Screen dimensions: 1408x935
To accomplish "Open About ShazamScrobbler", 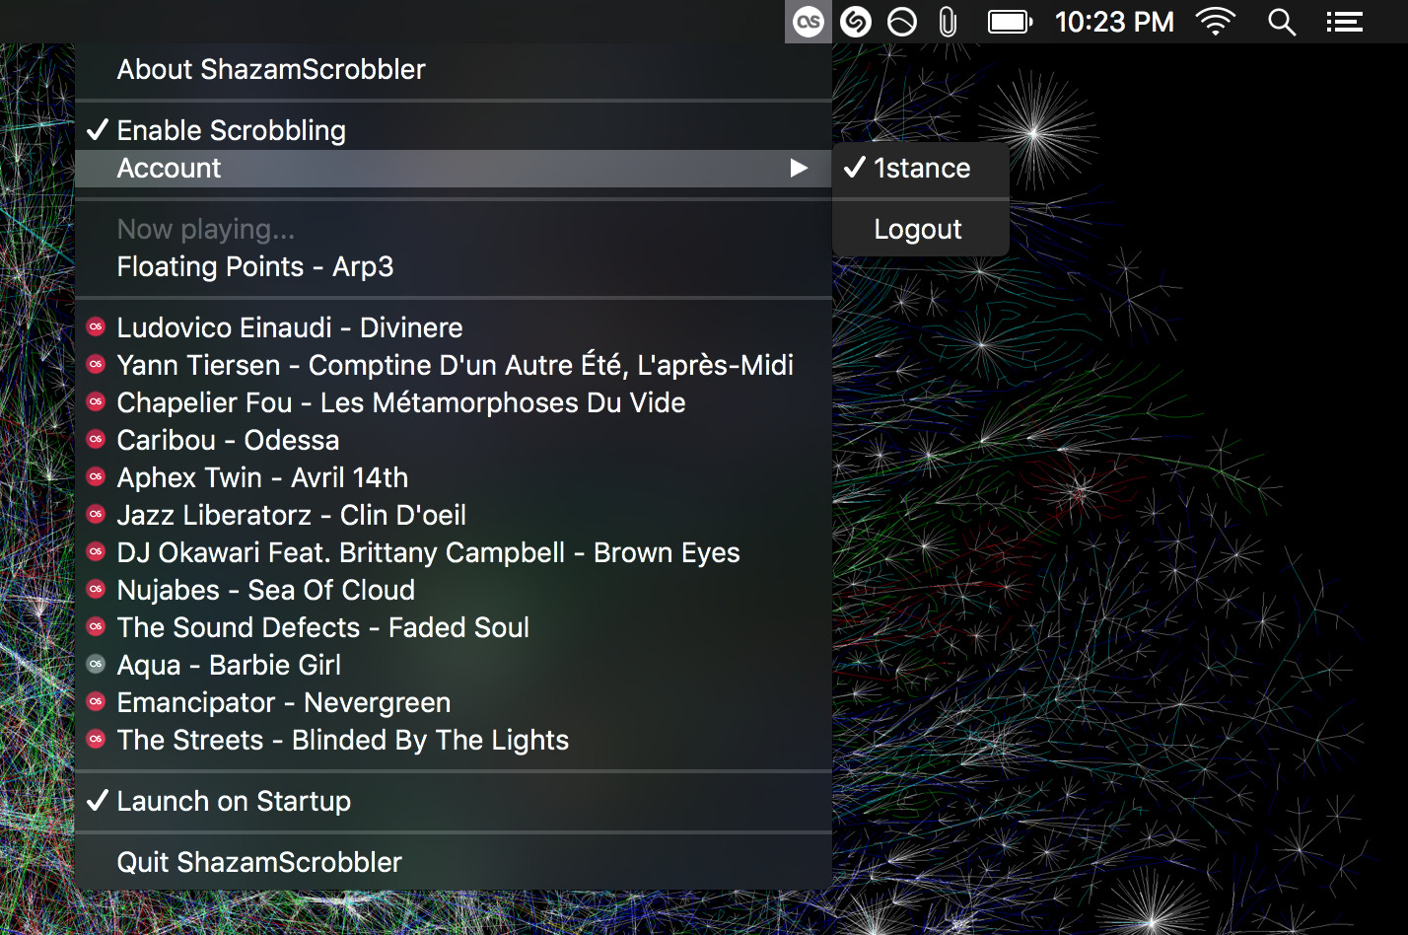I will 454,69.
